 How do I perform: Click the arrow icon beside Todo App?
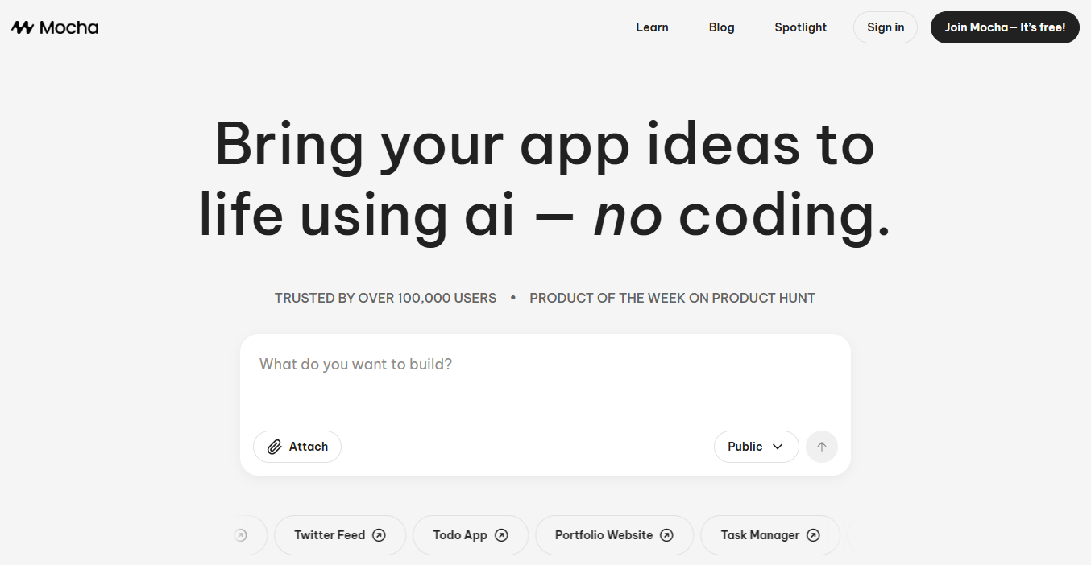tap(501, 535)
